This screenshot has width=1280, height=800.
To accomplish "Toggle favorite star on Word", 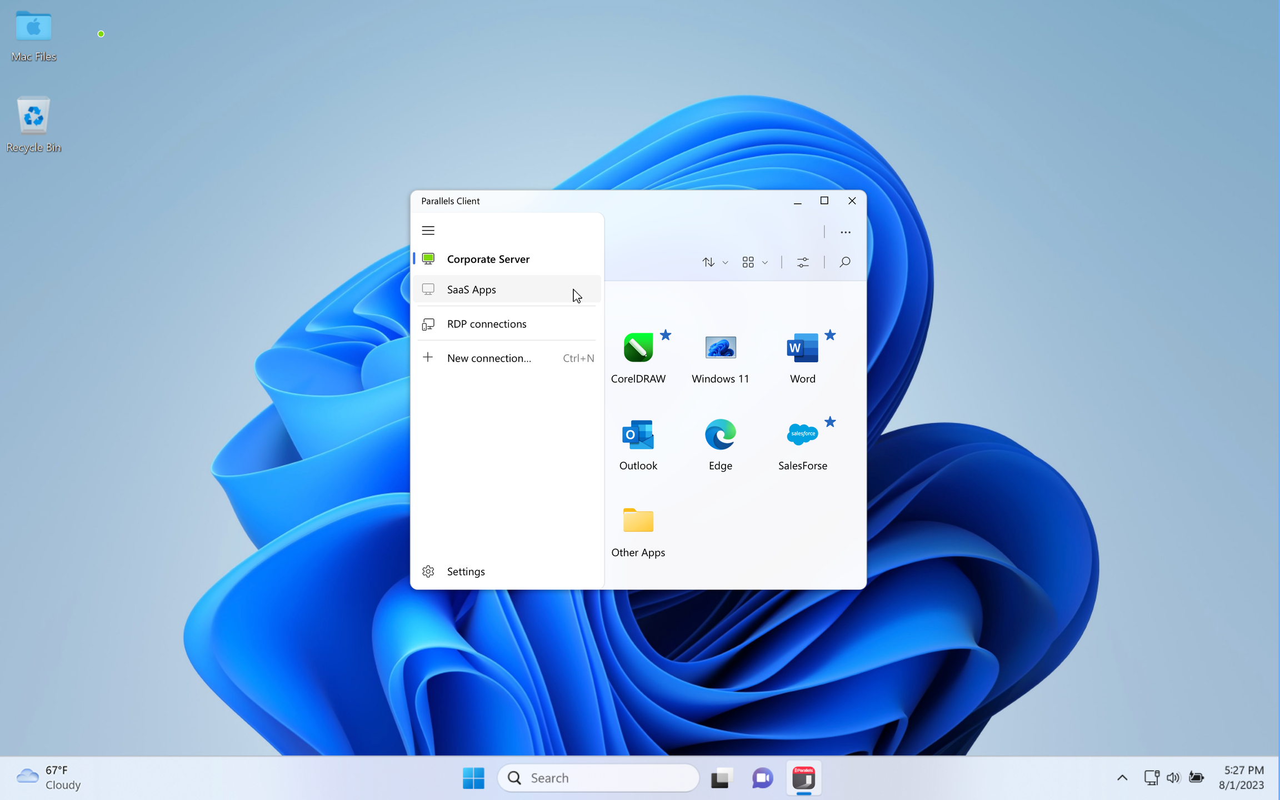I will click(830, 335).
